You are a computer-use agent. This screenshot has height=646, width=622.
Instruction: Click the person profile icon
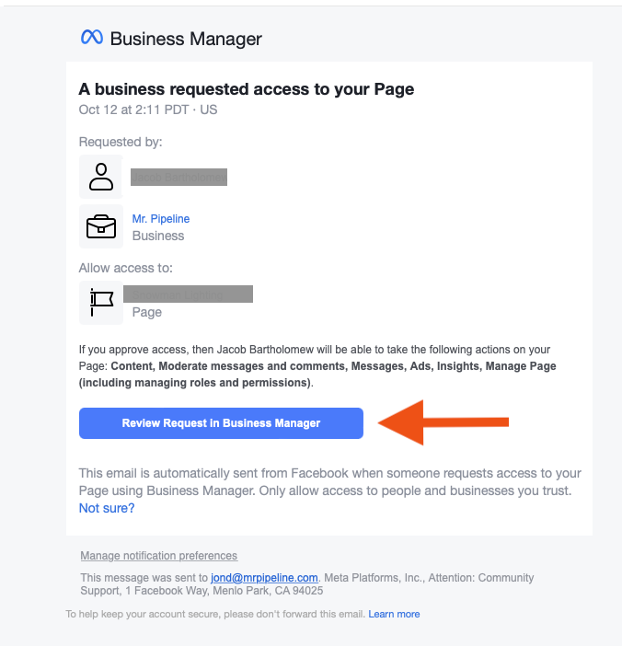click(101, 177)
